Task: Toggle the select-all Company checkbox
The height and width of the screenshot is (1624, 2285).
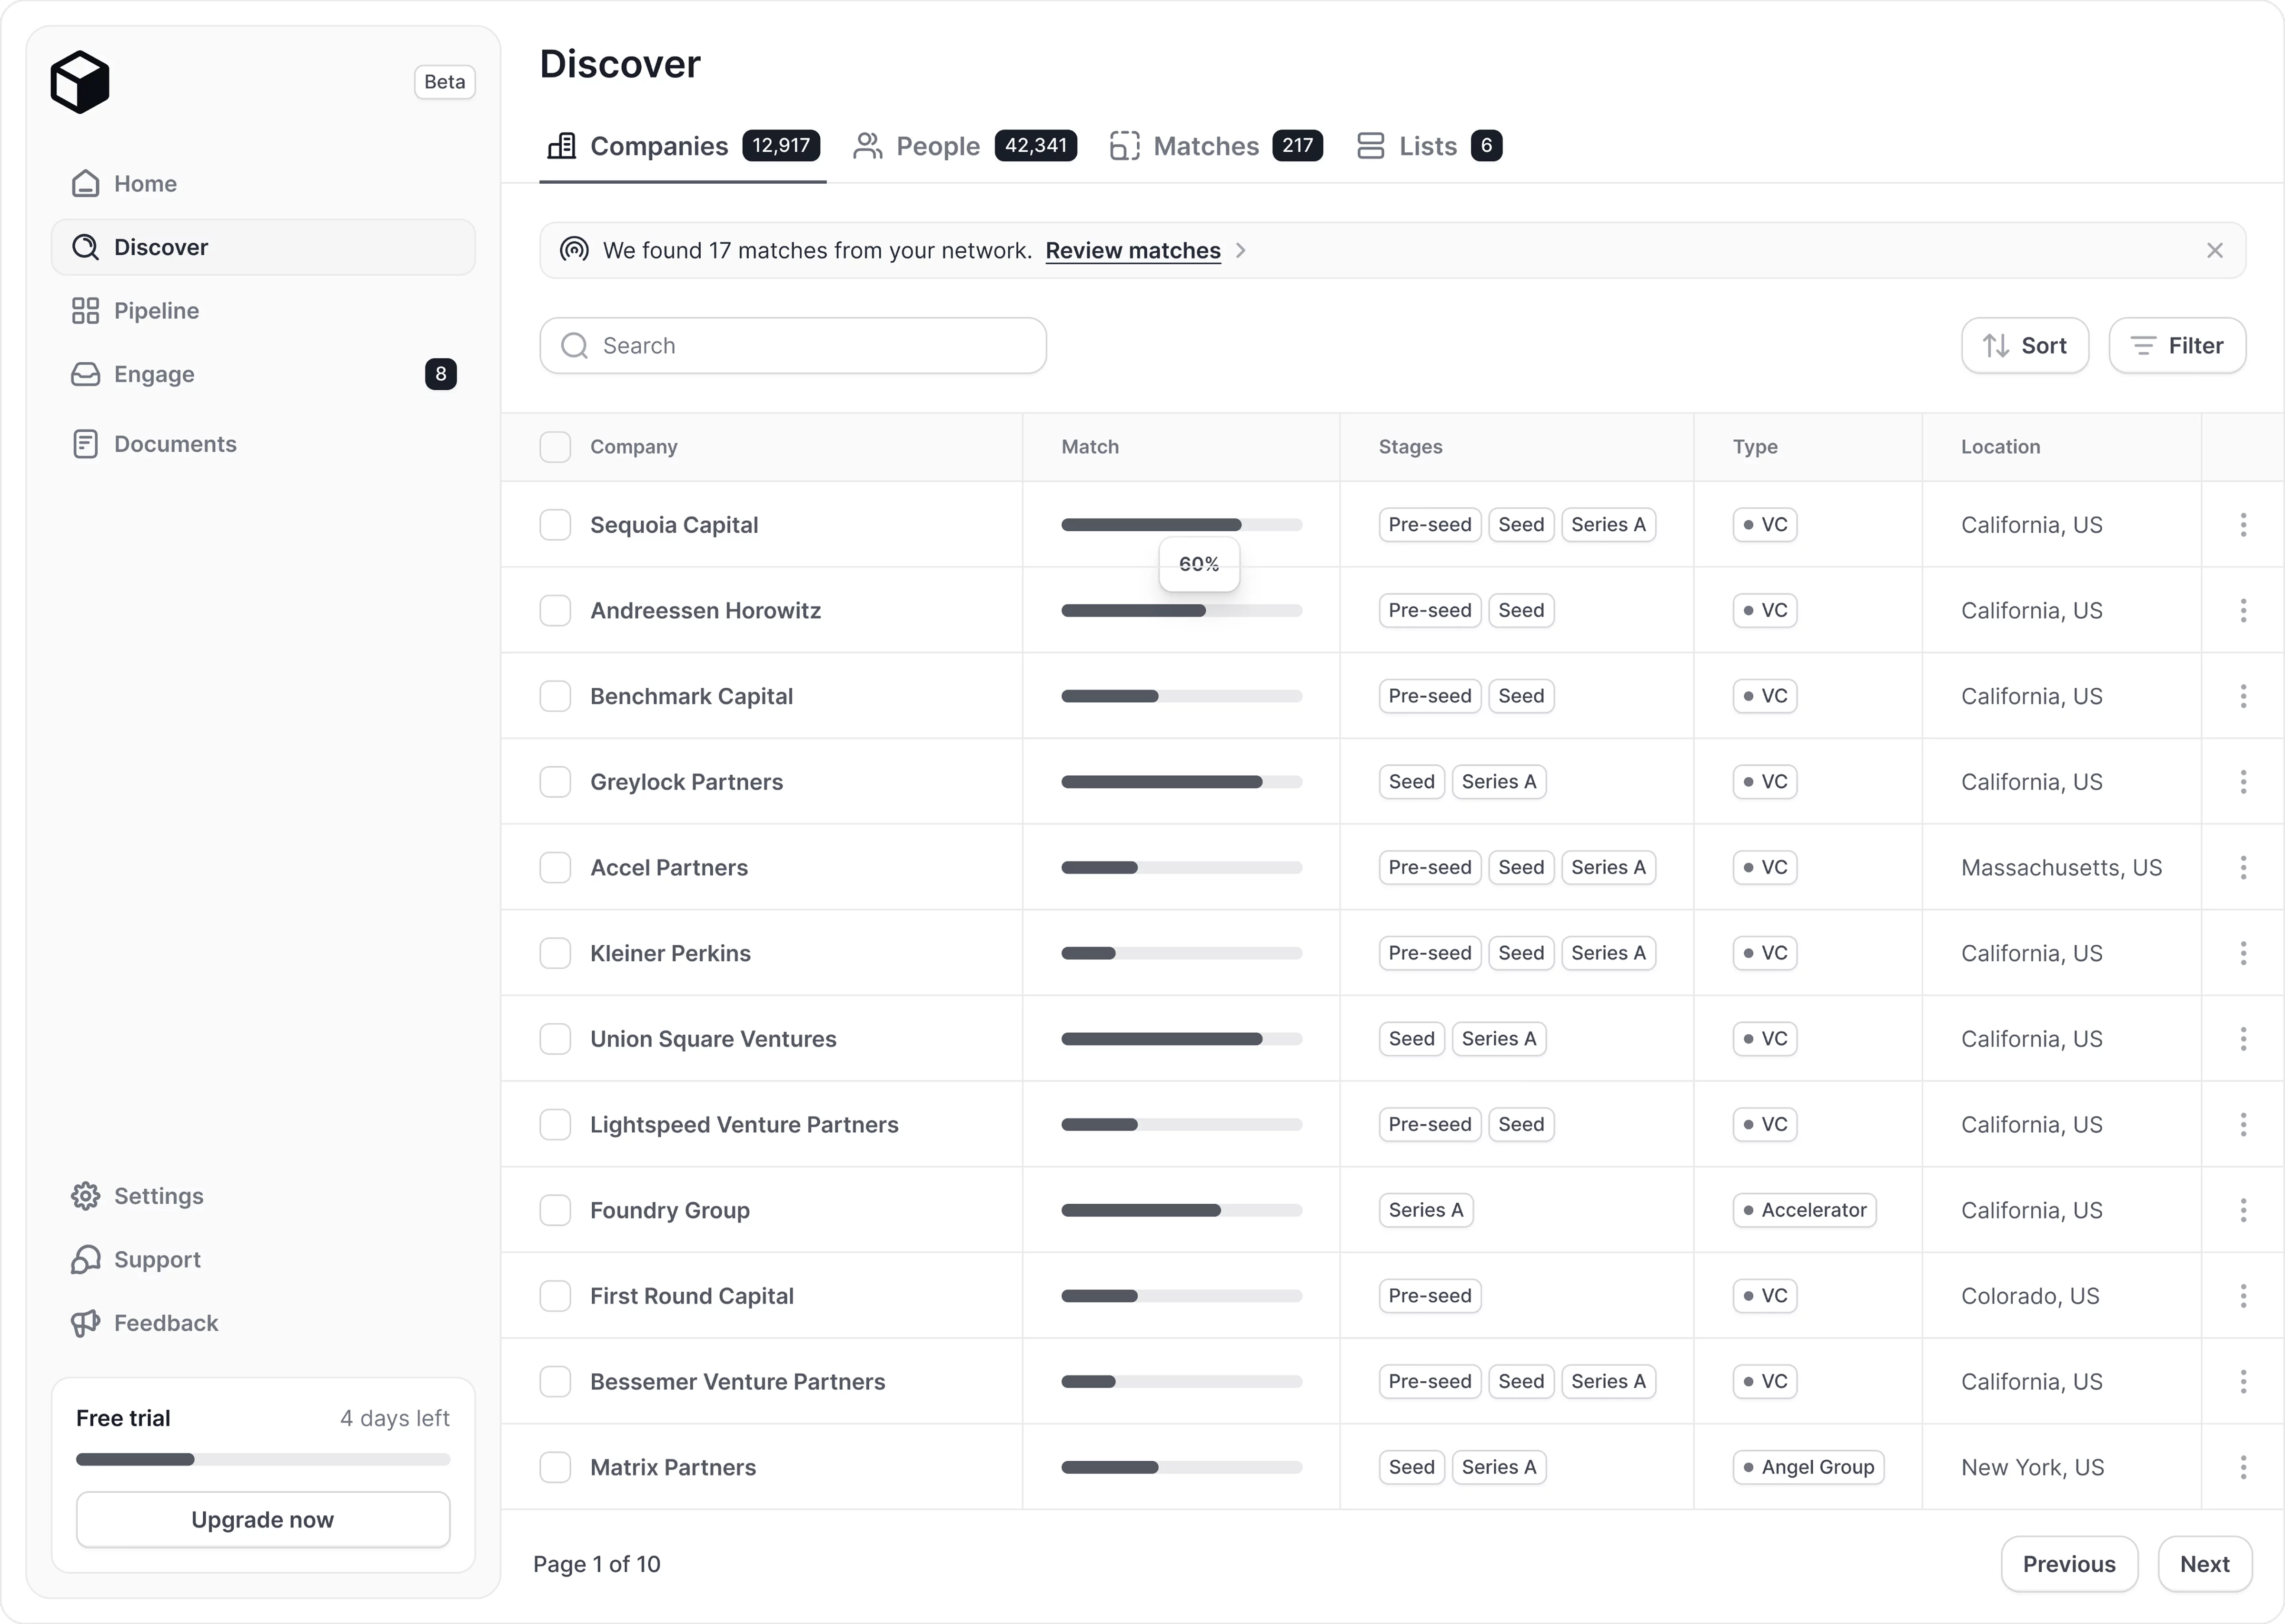Action: pyautogui.click(x=555, y=447)
